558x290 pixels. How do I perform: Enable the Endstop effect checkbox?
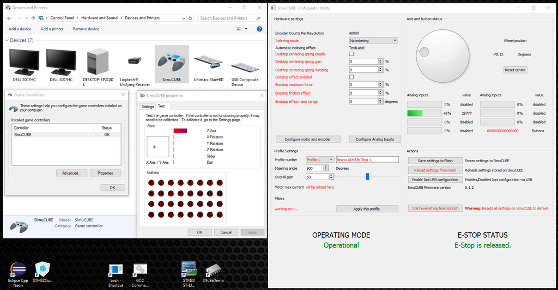tap(351, 77)
